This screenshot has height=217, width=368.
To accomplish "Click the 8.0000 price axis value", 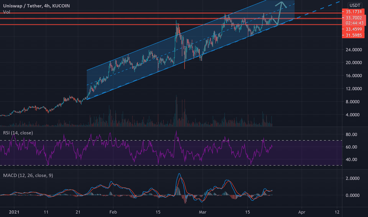I will coord(353,101).
